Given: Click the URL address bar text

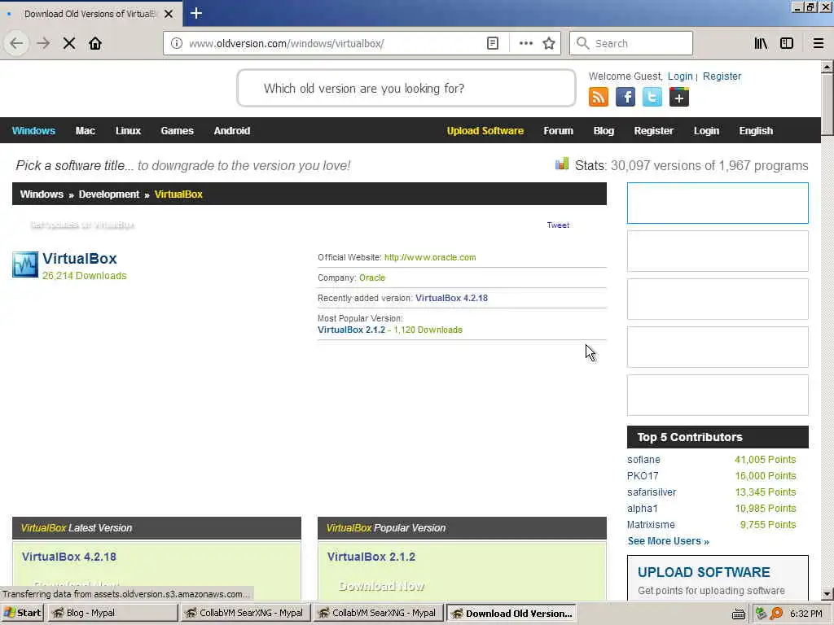Looking at the screenshot, I should click(x=287, y=44).
